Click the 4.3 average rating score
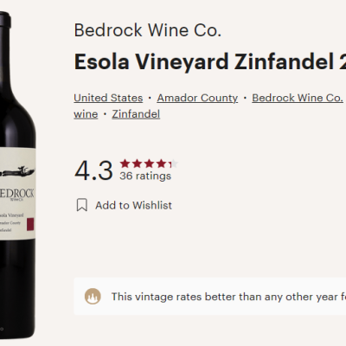346x346 pixels. [x=93, y=170]
